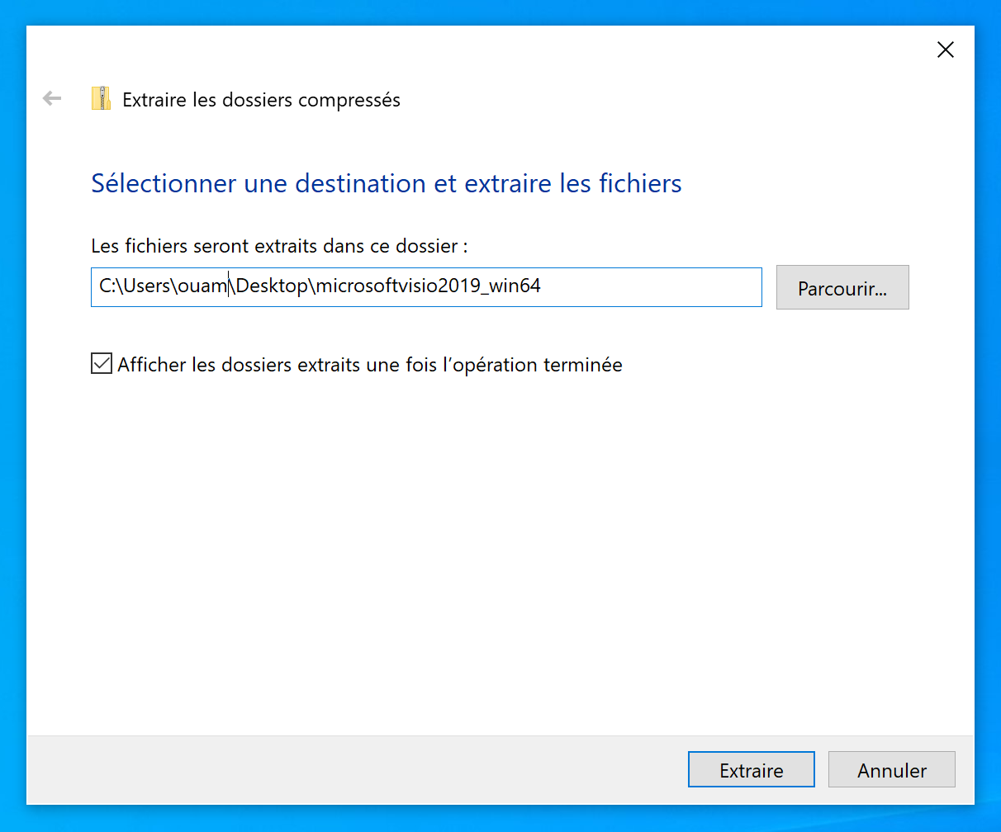Image resolution: width=1001 pixels, height=832 pixels.
Task: Cancel with the Annuler button
Action: [891, 770]
